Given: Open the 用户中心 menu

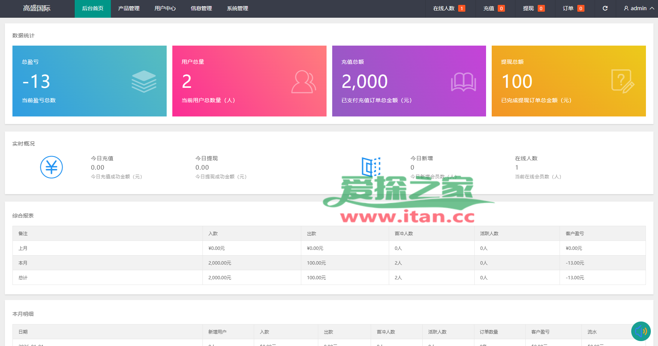Looking at the screenshot, I should tap(165, 8).
